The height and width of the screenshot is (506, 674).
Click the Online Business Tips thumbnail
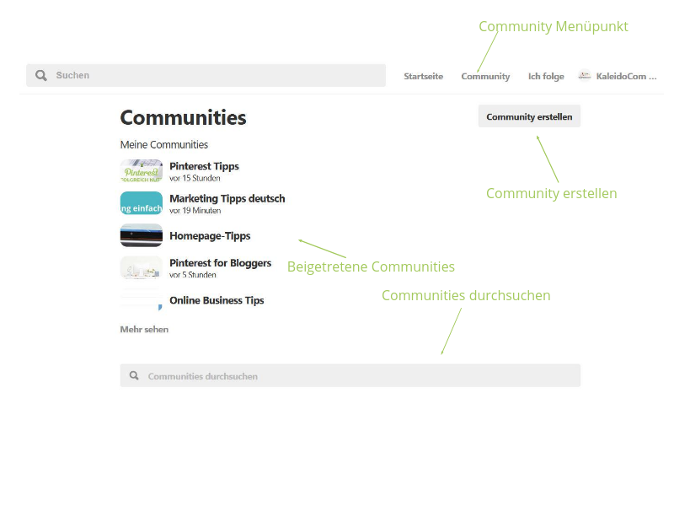(141, 299)
